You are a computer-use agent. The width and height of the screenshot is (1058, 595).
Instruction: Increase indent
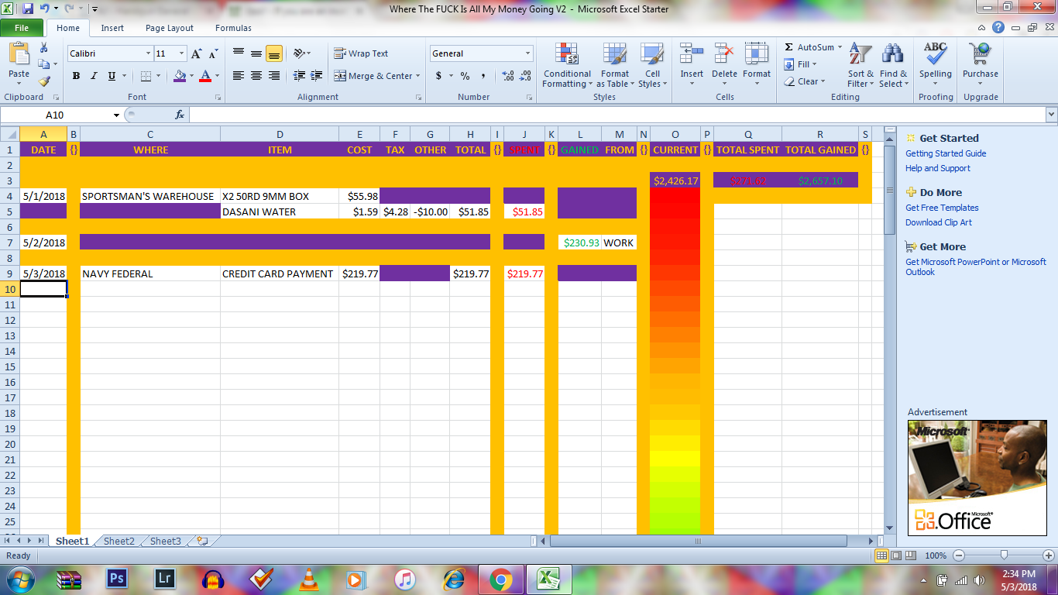[317, 76]
